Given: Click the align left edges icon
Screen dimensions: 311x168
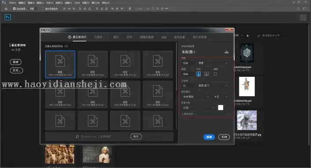Looking at the screenshot, I should (x=80, y=9).
